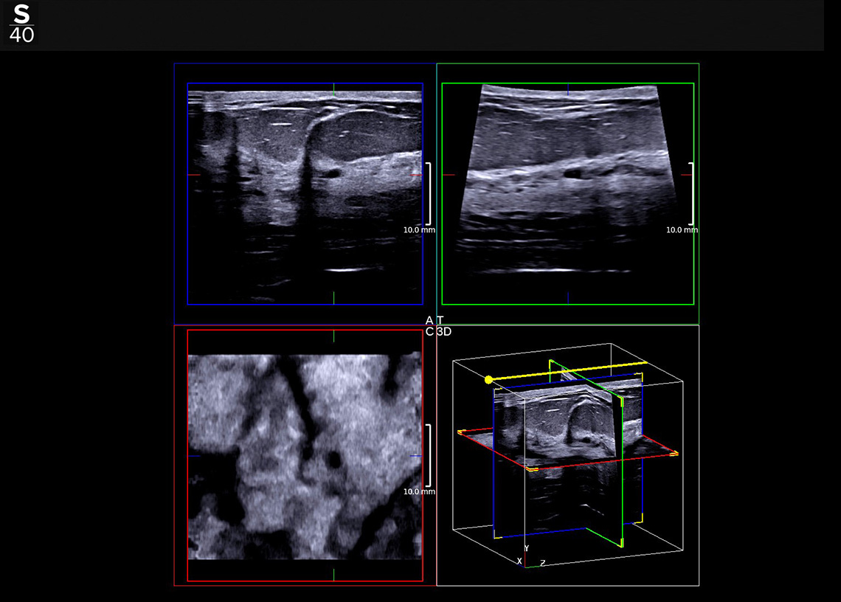
Task: Click the "A" view label
Action: tap(429, 320)
